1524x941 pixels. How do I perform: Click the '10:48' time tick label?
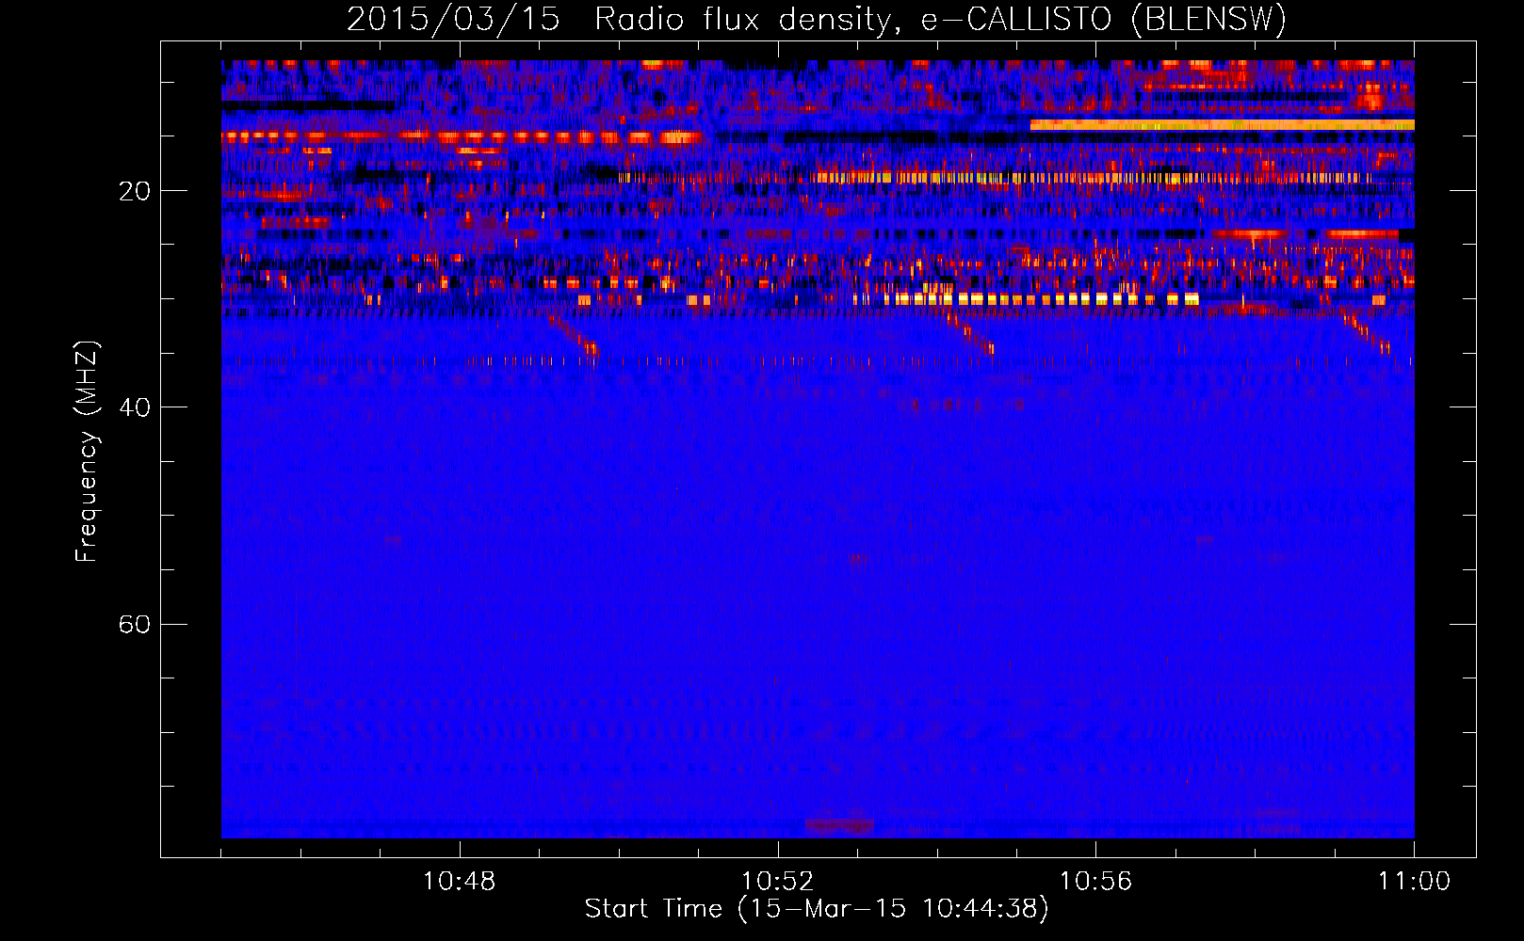pyautogui.click(x=459, y=882)
